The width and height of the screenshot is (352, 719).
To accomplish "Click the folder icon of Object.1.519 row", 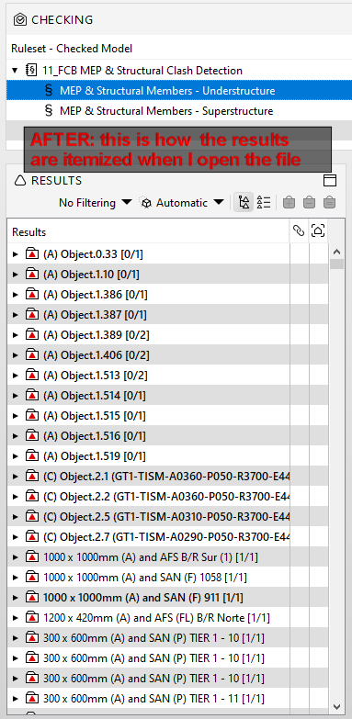I will click(31, 456).
